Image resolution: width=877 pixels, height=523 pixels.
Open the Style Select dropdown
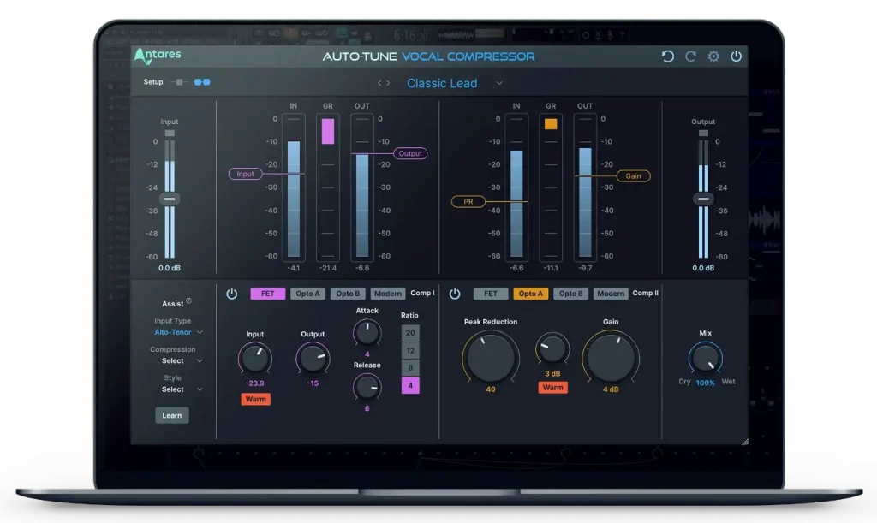(x=174, y=389)
